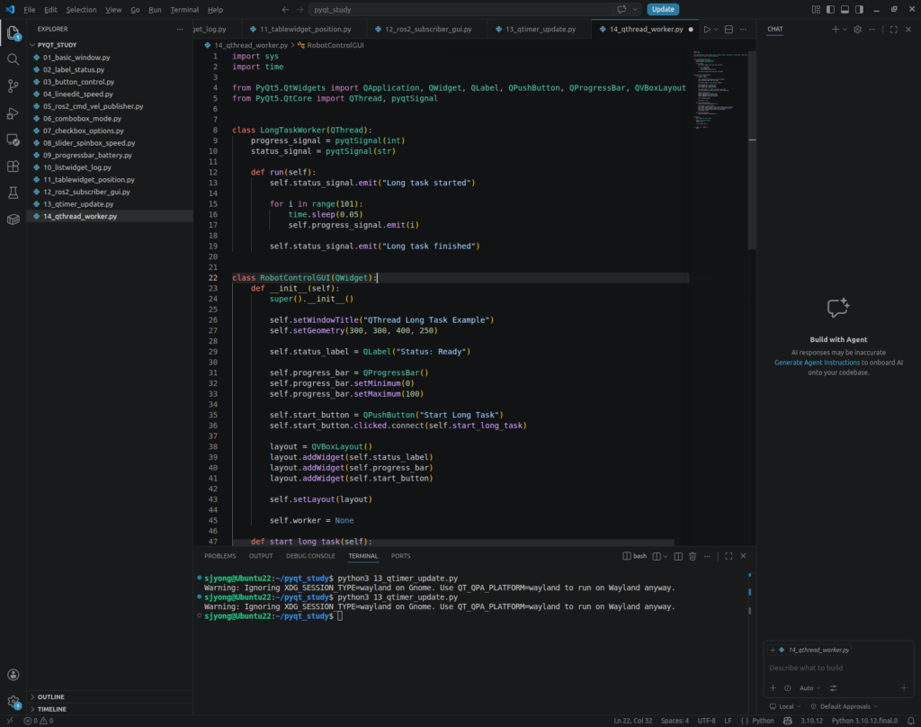Click the pyqt_study command center search box

pos(462,9)
